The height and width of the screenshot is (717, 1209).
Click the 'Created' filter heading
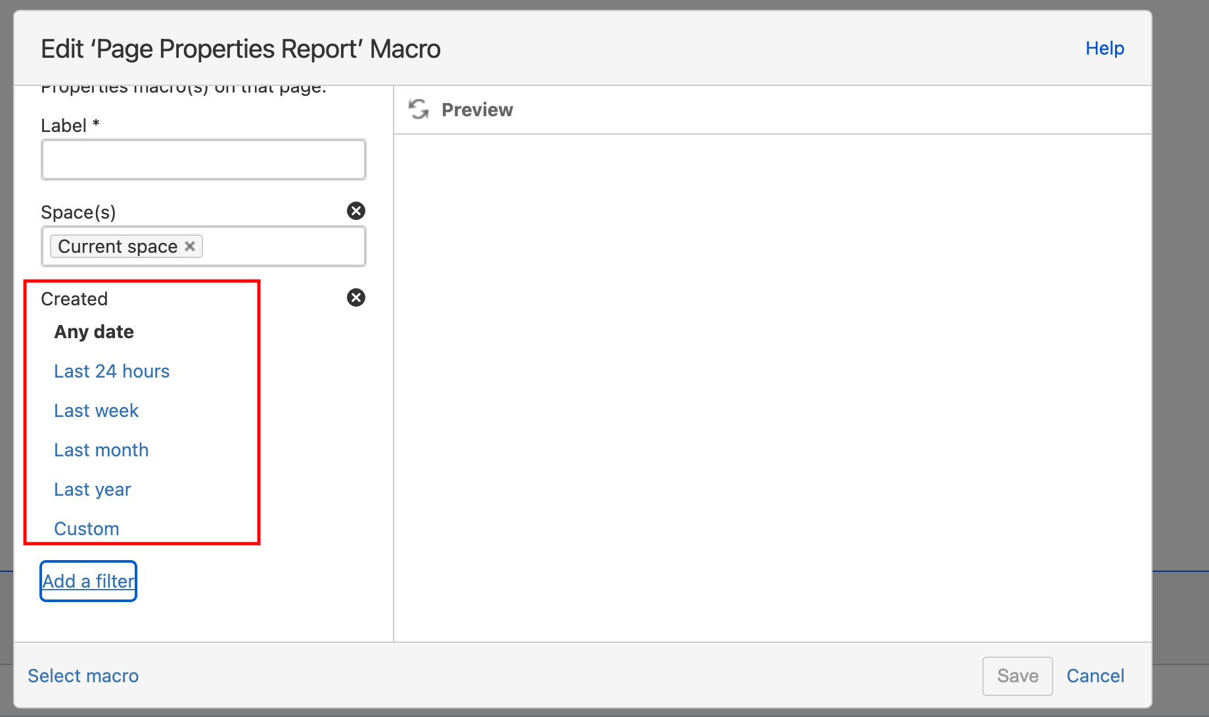coord(74,299)
